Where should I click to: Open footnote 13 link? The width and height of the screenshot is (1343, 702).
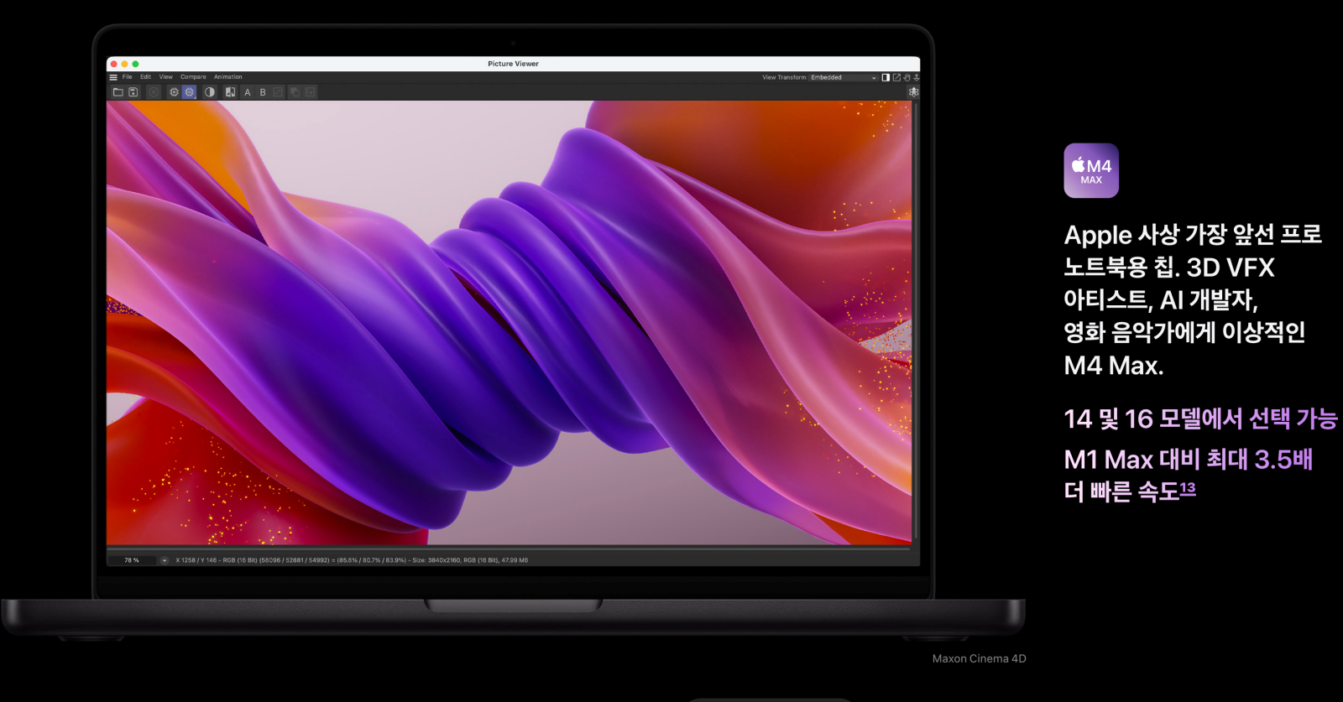click(x=1188, y=488)
